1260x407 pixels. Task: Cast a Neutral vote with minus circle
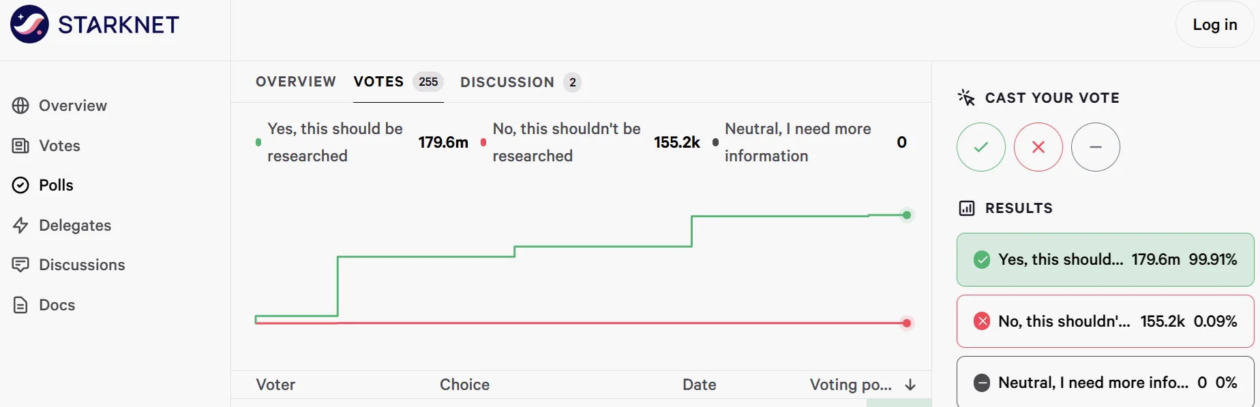coord(1096,147)
